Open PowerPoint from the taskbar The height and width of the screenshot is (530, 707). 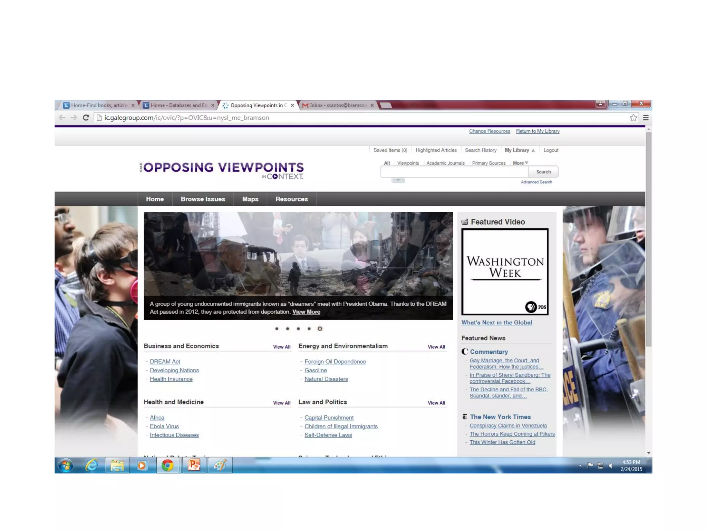tap(194, 465)
